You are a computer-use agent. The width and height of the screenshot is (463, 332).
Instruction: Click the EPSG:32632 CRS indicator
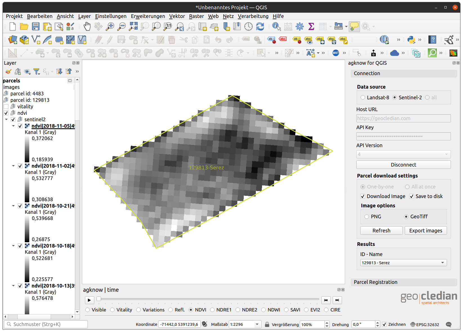coord(425,324)
